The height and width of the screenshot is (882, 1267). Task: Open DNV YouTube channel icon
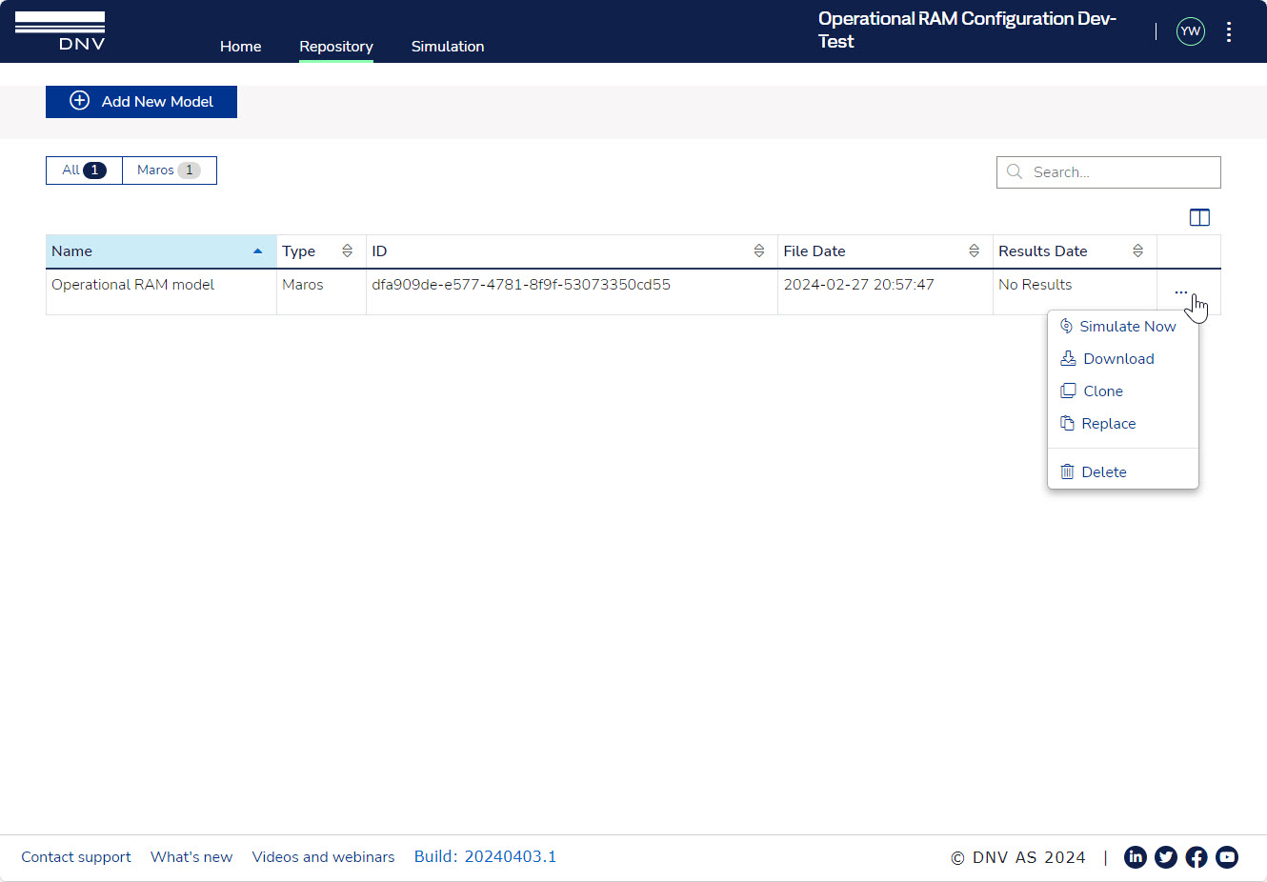pos(1227,857)
